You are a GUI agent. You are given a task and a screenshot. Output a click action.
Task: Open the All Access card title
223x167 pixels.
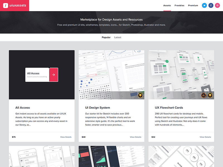(23, 108)
